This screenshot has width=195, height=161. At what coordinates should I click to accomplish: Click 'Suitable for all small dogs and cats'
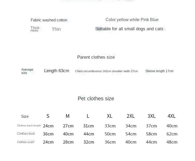tap(129, 29)
